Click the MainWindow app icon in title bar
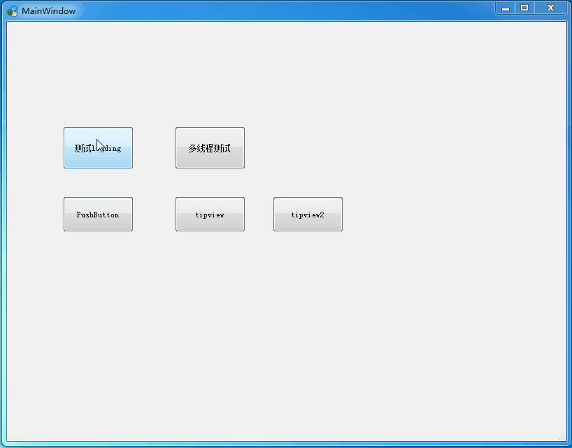The height and width of the screenshot is (448, 572). click(13, 11)
